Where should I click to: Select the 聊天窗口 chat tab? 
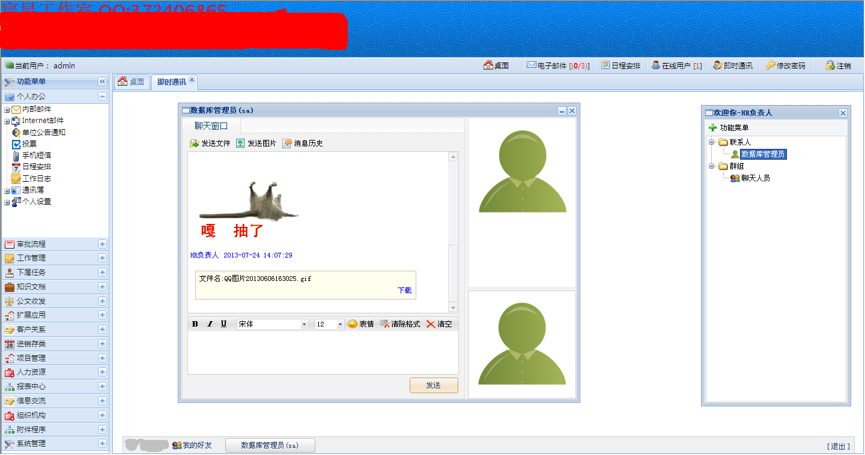[210, 125]
